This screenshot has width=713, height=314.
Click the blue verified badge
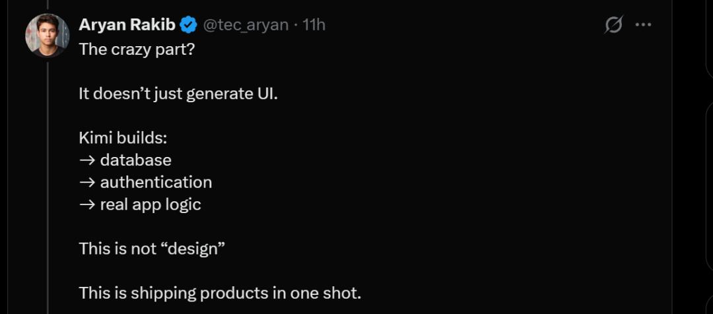188,25
